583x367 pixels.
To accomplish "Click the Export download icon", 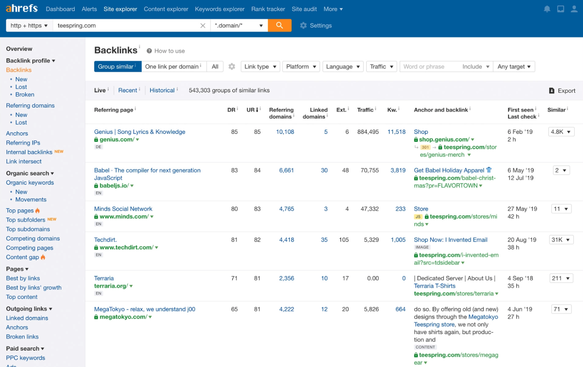I will [x=552, y=91].
